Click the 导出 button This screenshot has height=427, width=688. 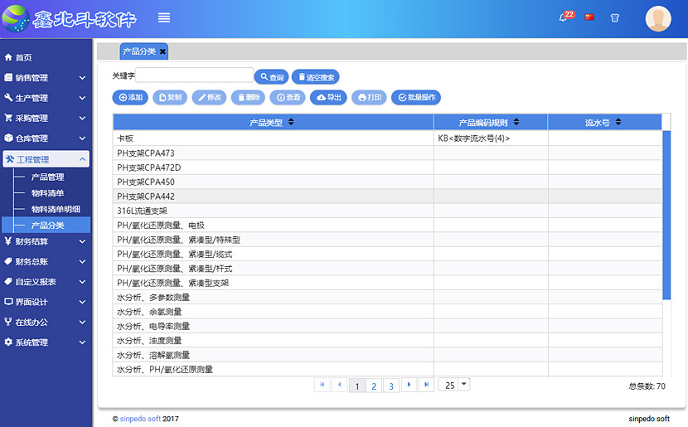coord(328,98)
